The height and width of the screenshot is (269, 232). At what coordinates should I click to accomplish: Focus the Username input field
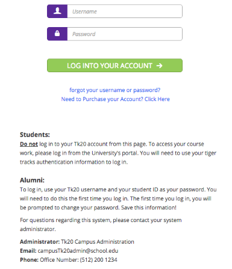[125, 11]
